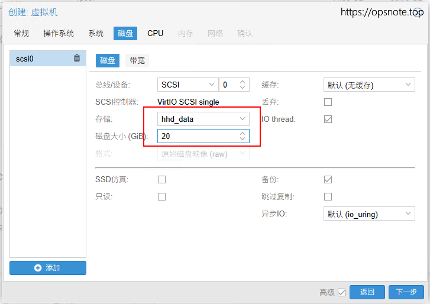Toggle the Discard checkbox
The height and width of the screenshot is (304, 430).
328,102
